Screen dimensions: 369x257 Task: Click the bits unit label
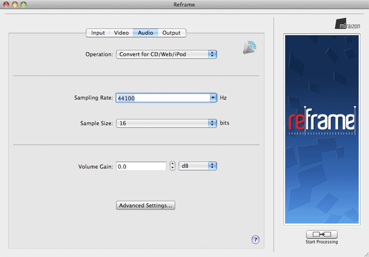coord(224,123)
